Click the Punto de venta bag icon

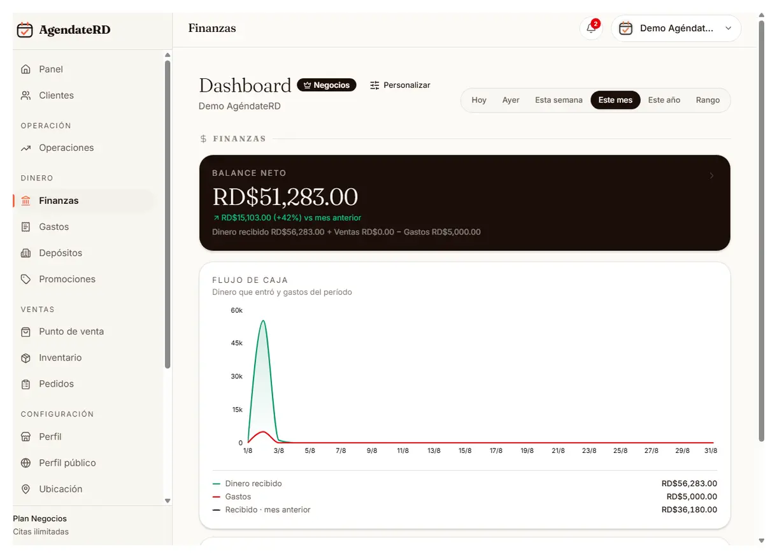pyautogui.click(x=25, y=332)
